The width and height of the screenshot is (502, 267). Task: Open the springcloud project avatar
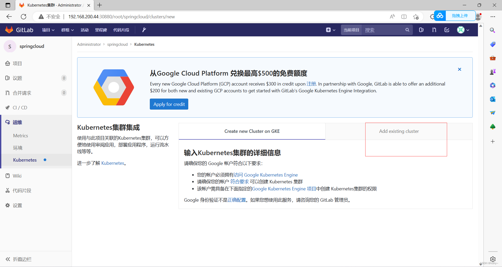pyautogui.click(x=10, y=46)
